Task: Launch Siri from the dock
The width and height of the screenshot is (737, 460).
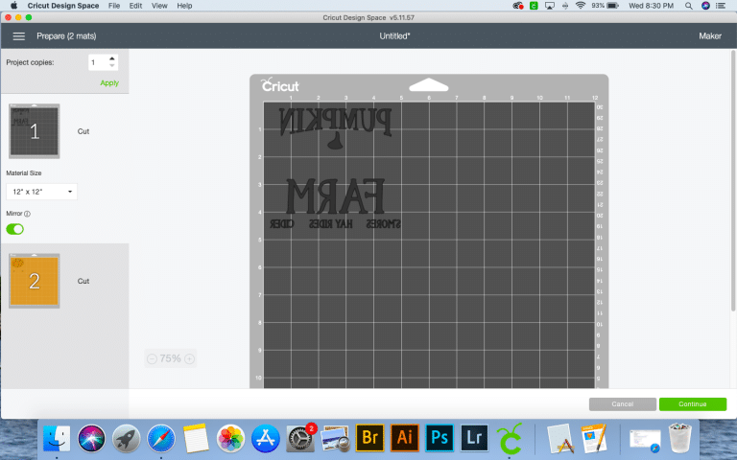Action: [x=92, y=437]
